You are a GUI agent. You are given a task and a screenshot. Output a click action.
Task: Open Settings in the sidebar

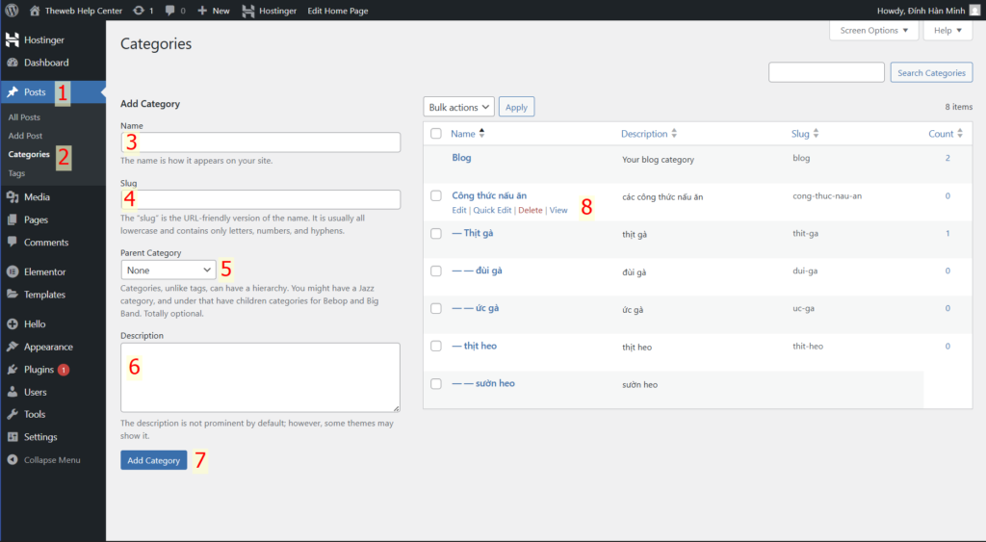[x=40, y=437]
